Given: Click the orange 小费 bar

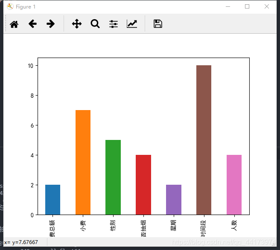Looking at the screenshot, I should [x=83, y=163].
